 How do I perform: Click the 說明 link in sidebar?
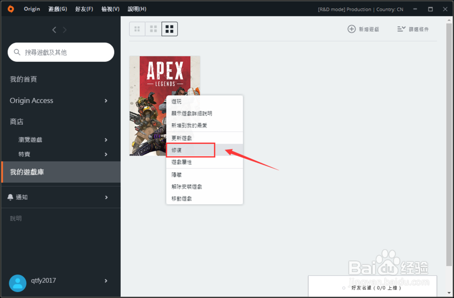point(15,219)
